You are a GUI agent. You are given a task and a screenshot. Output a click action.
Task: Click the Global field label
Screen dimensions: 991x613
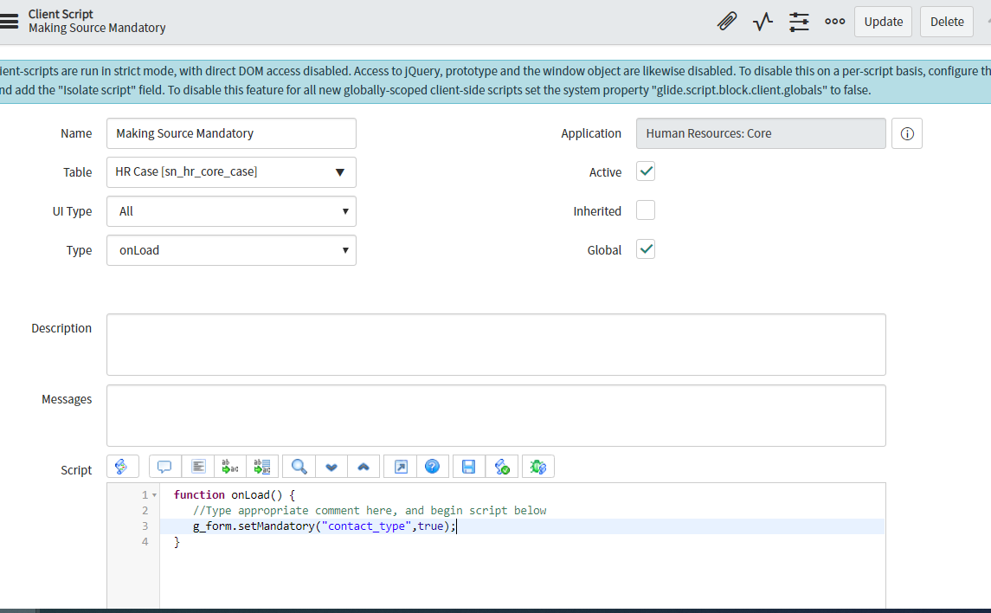(604, 250)
